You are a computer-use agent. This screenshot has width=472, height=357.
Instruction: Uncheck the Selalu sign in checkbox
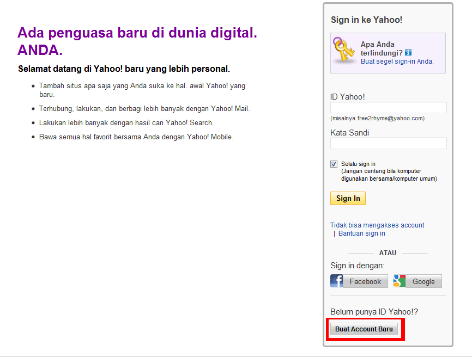(334, 164)
